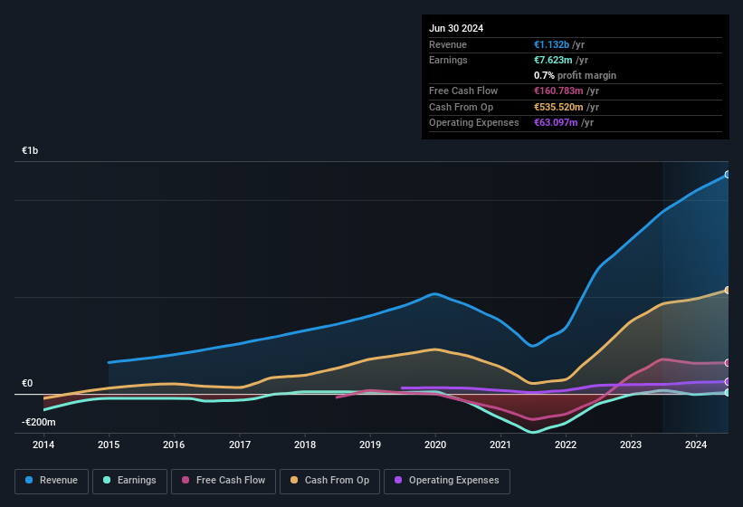Toggle the Revenue legend button
Viewport: 743px width, 507px height.
[x=52, y=481]
